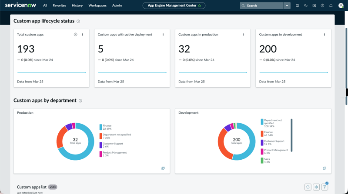The image size is (348, 194).
Task: Open more options on Total custom apps card
Action: coord(82,35)
